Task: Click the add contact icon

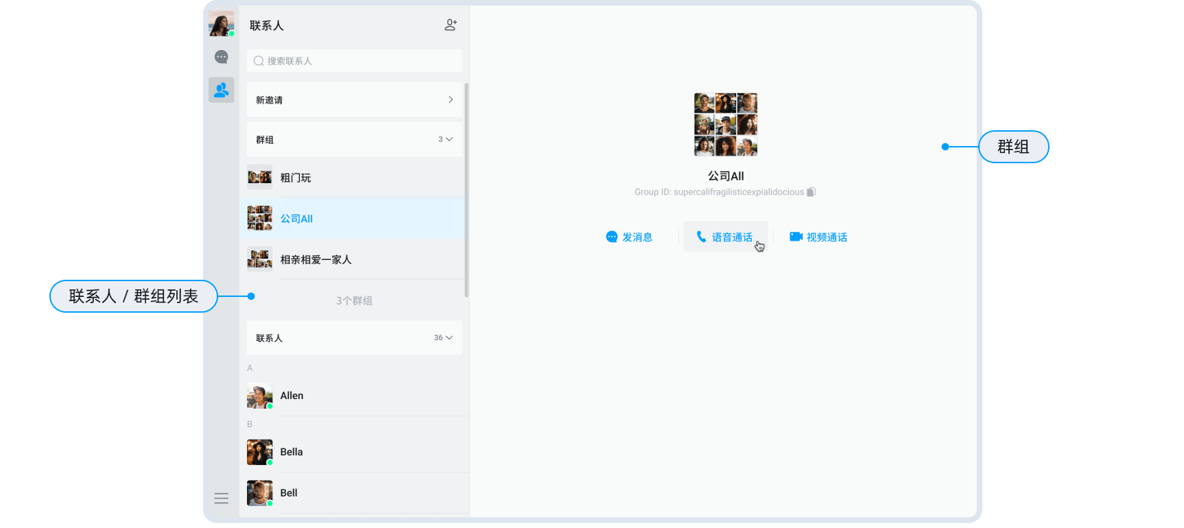Action: 451,25
